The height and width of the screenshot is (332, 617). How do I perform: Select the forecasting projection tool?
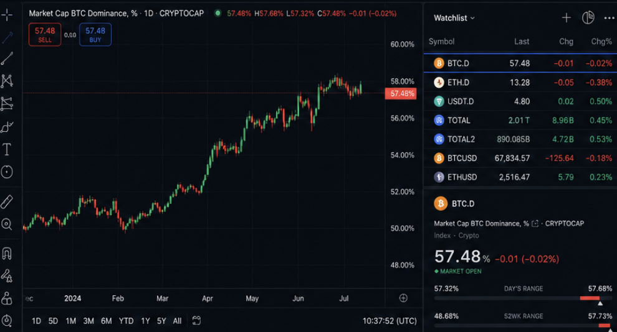(x=7, y=104)
